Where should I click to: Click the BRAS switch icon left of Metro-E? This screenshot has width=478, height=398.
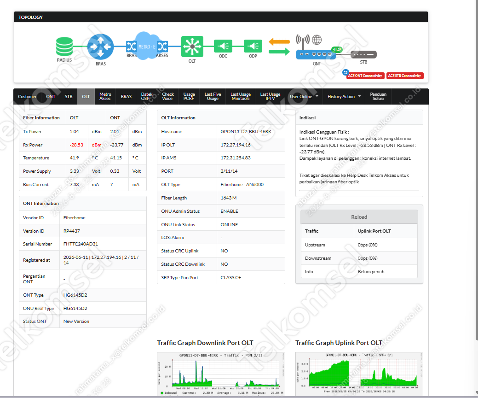click(x=132, y=47)
